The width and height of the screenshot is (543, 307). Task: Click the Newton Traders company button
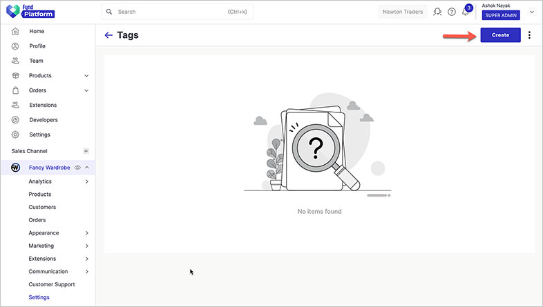pyautogui.click(x=402, y=12)
